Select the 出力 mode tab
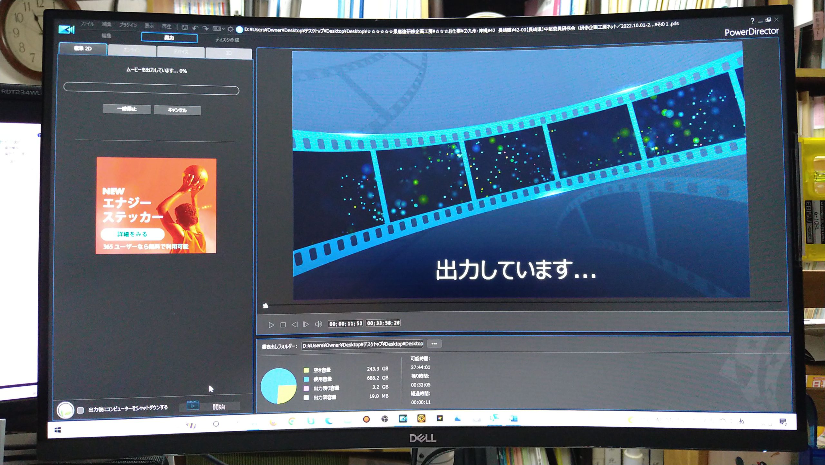The width and height of the screenshot is (825, 465). (169, 38)
